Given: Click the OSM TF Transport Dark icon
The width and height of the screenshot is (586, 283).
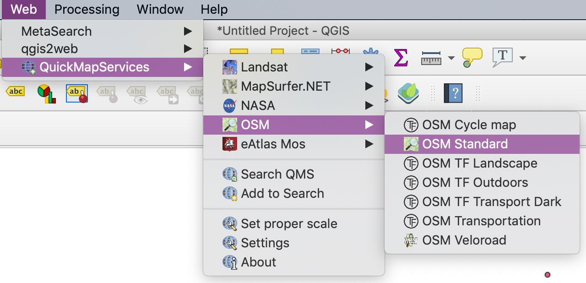Looking at the screenshot, I should click(411, 202).
